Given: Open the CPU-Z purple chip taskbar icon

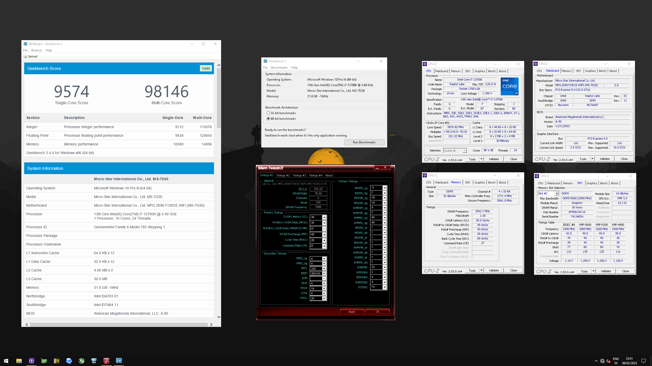Looking at the screenshot, I should click(31, 361).
